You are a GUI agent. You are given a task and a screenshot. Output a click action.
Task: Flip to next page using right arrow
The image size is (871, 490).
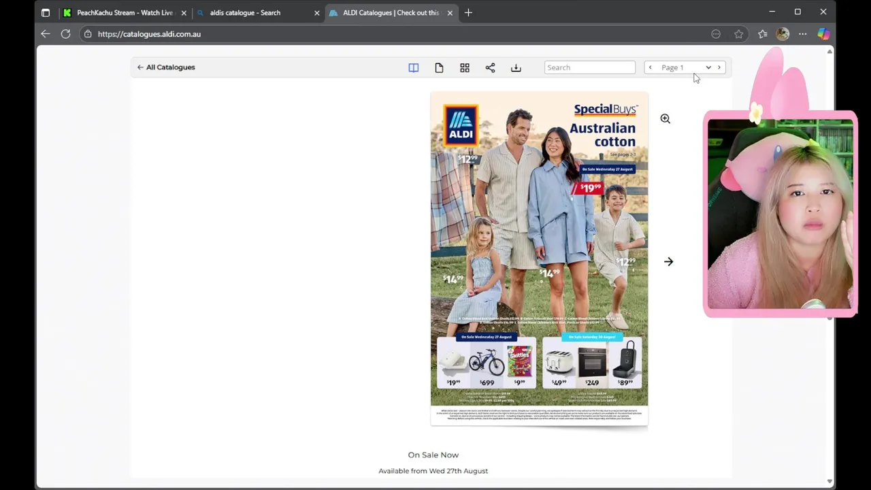coord(669,262)
